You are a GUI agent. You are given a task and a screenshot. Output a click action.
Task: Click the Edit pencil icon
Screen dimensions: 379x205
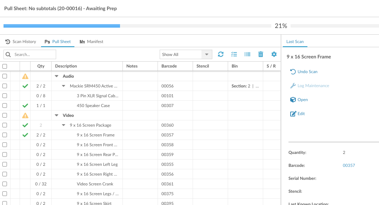click(x=293, y=113)
